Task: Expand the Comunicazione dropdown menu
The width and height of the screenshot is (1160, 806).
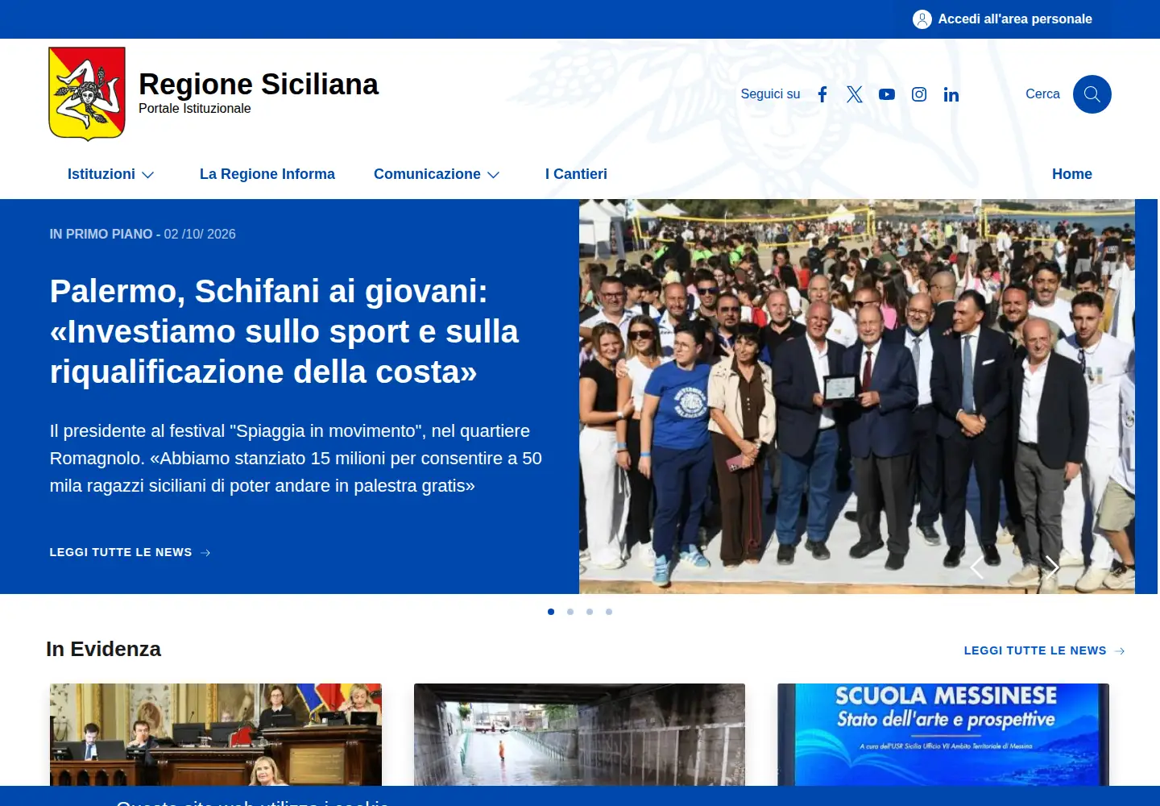Action: (437, 174)
